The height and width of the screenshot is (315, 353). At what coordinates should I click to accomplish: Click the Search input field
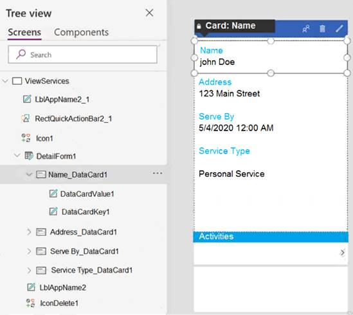tap(82, 55)
